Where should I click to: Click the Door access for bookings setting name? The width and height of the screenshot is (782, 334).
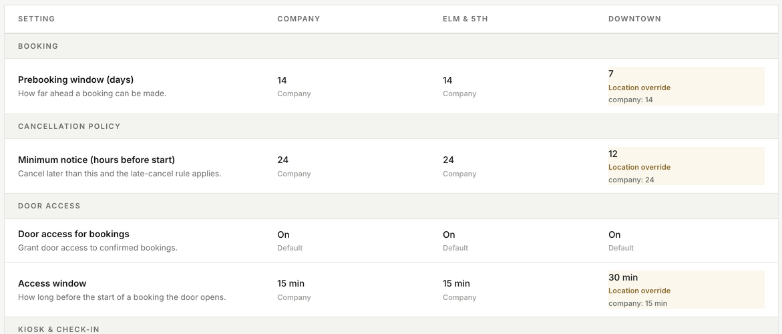click(x=74, y=234)
